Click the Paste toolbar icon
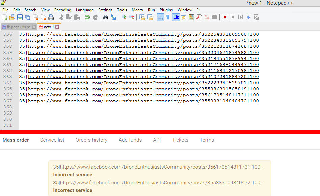The width and height of the screenshot is (320, 196). (x=77, y=17)
